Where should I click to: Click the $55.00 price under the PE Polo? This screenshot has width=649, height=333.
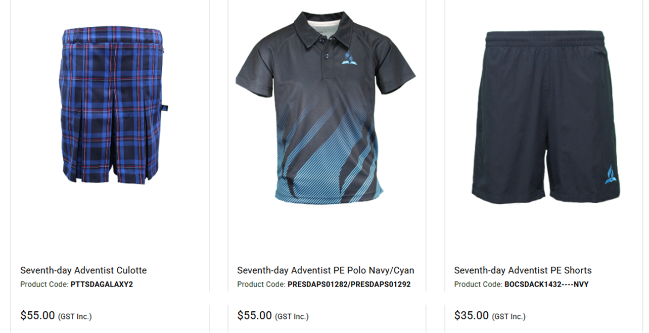(254, 316)
